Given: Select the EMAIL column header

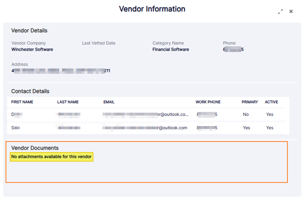Looking at the screenshot, I should (x=109, y=102).
